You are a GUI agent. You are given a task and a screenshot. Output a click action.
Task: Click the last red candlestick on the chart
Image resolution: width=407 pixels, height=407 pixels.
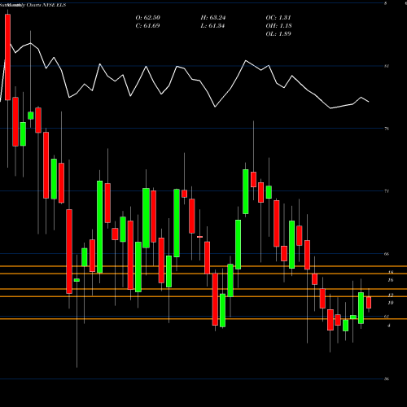click(369, 302)
